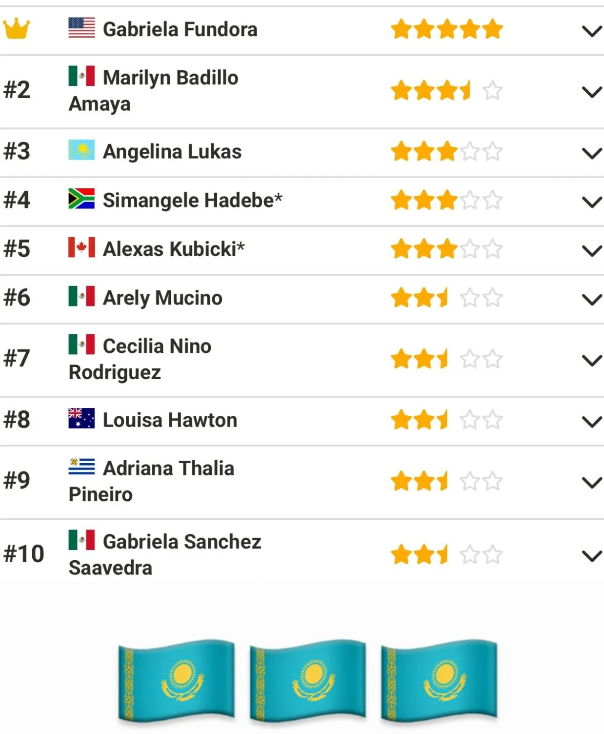
Task: Open the Alexas Kubicki name link
Action: click(x=174, y=249)
